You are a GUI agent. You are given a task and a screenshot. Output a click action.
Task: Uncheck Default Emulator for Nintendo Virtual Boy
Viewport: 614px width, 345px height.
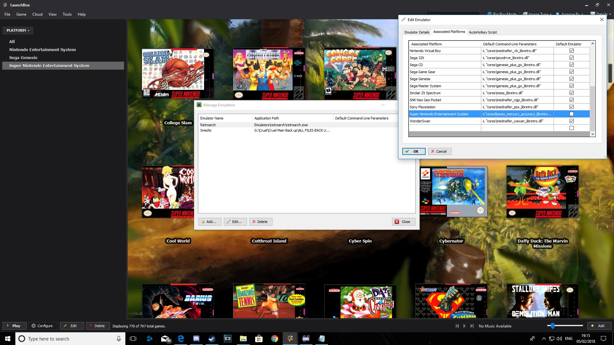point(571,51)
